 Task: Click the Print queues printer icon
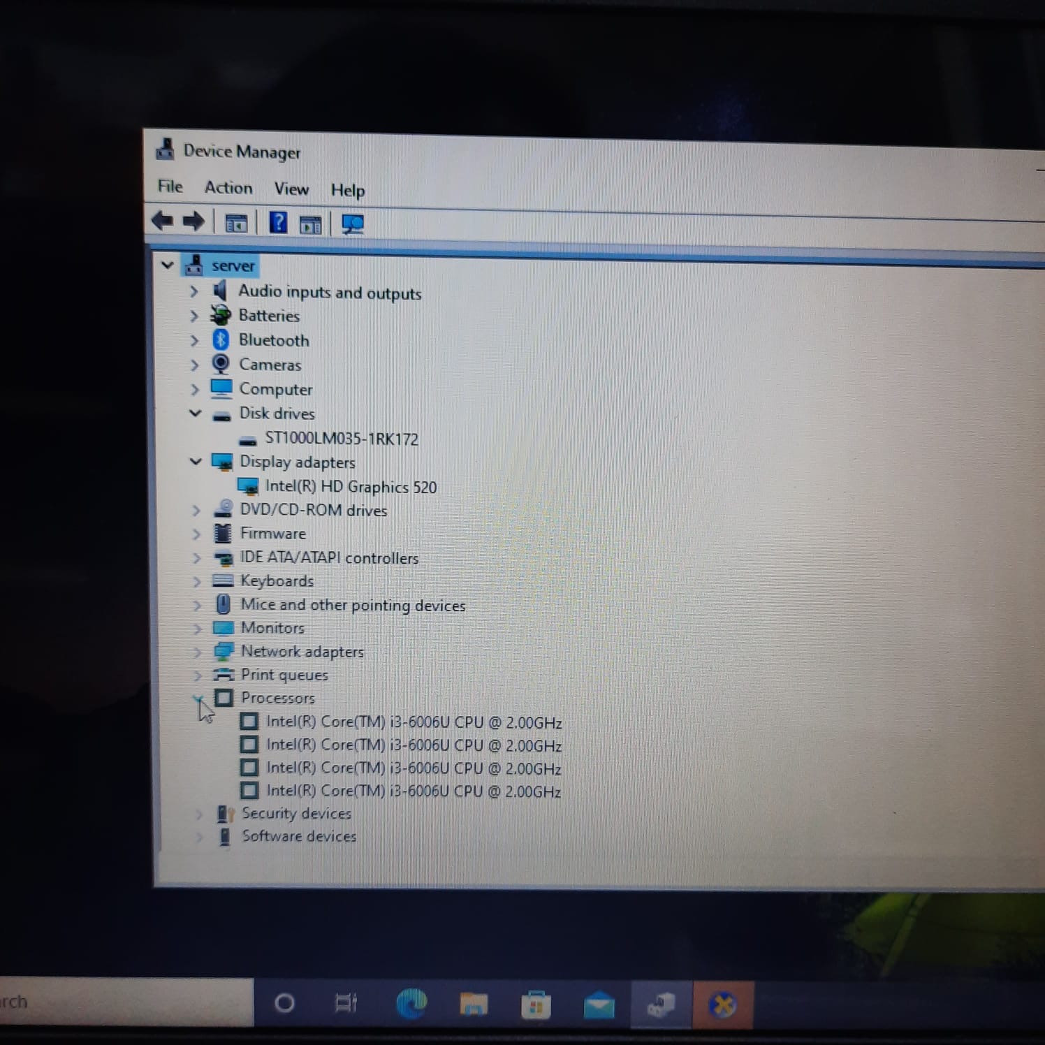point(224,674)
